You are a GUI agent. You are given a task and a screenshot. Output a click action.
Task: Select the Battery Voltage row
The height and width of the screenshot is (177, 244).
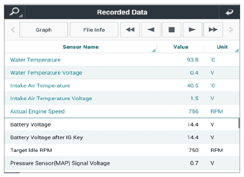click(x=122, y=124)
